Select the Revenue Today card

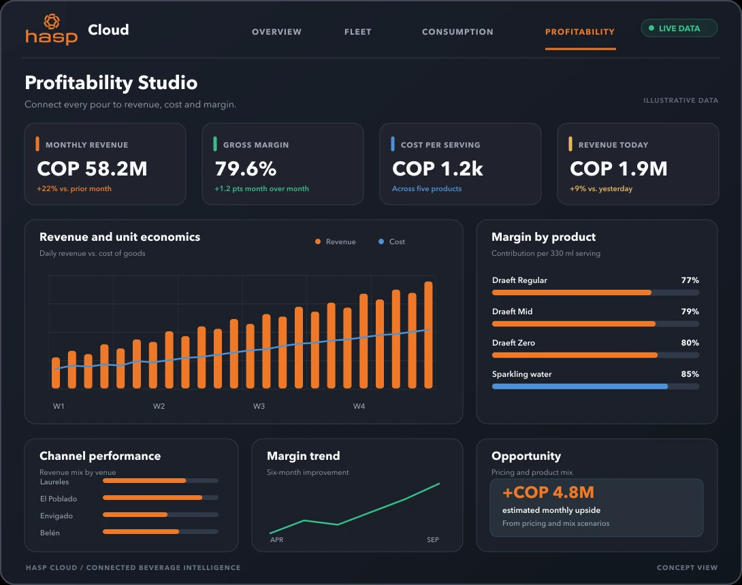638,164
